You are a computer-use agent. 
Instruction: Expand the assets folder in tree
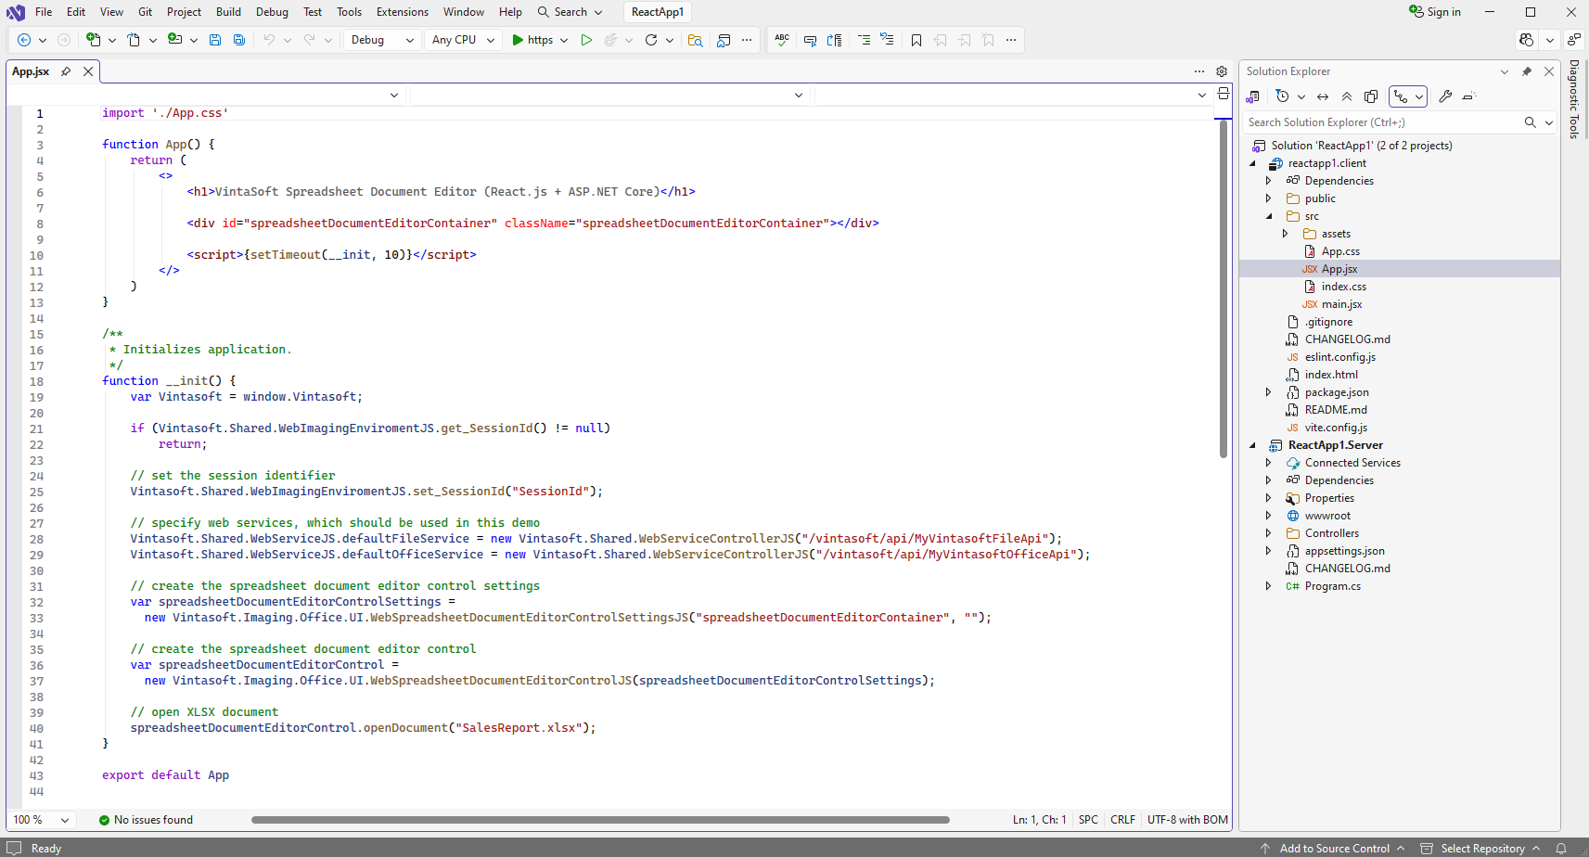coord(1286,234)
